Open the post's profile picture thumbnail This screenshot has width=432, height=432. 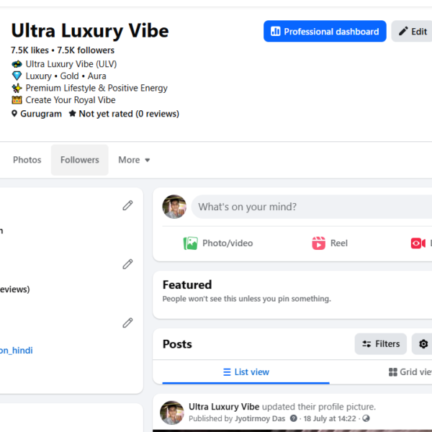(x=172, y=413)
